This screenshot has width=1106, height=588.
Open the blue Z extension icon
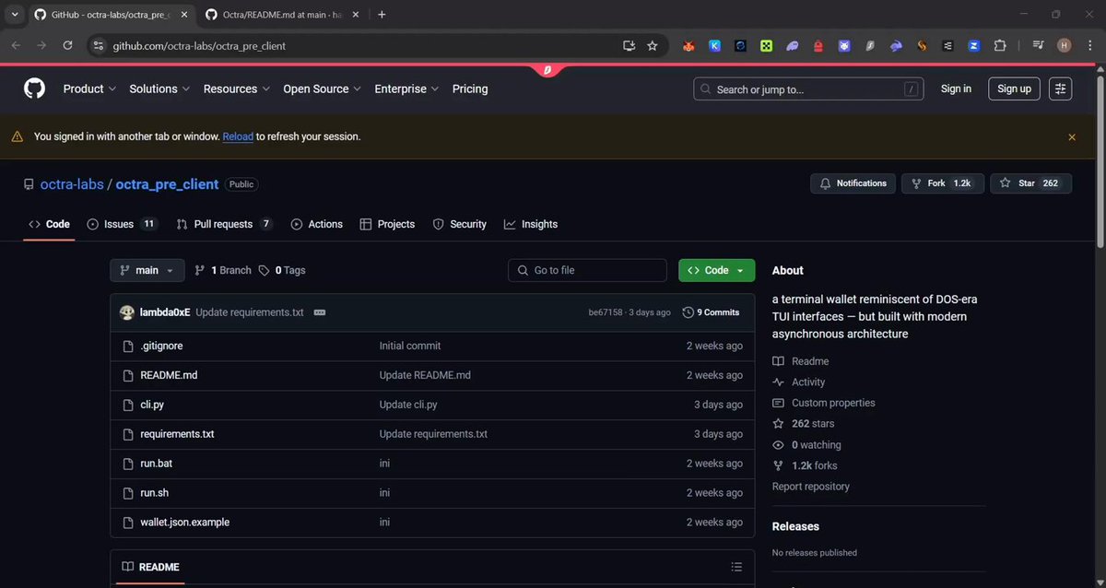pos(973,45)
